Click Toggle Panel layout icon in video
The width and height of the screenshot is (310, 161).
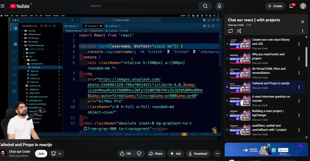(208, 20)
